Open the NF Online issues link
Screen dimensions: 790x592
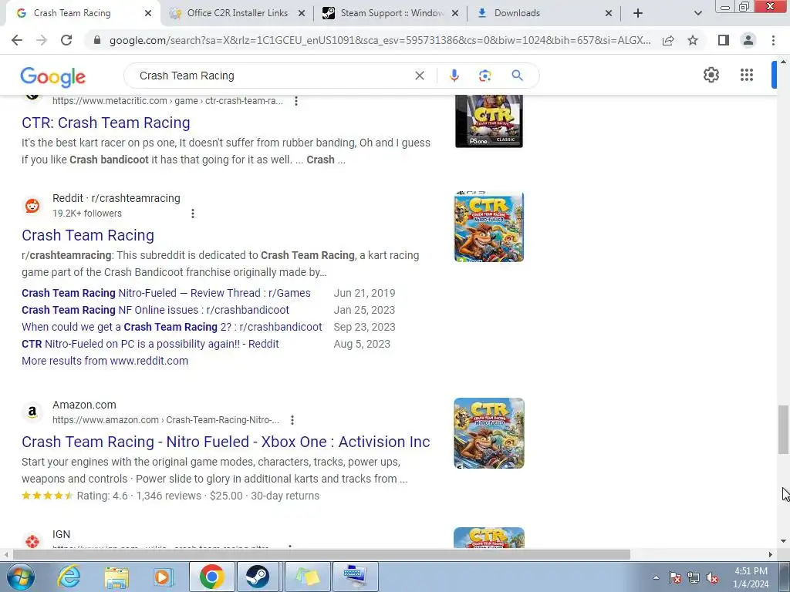coord(155,310)
